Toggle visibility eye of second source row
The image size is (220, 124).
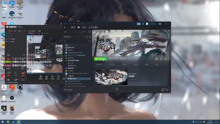tap(7, 36)
